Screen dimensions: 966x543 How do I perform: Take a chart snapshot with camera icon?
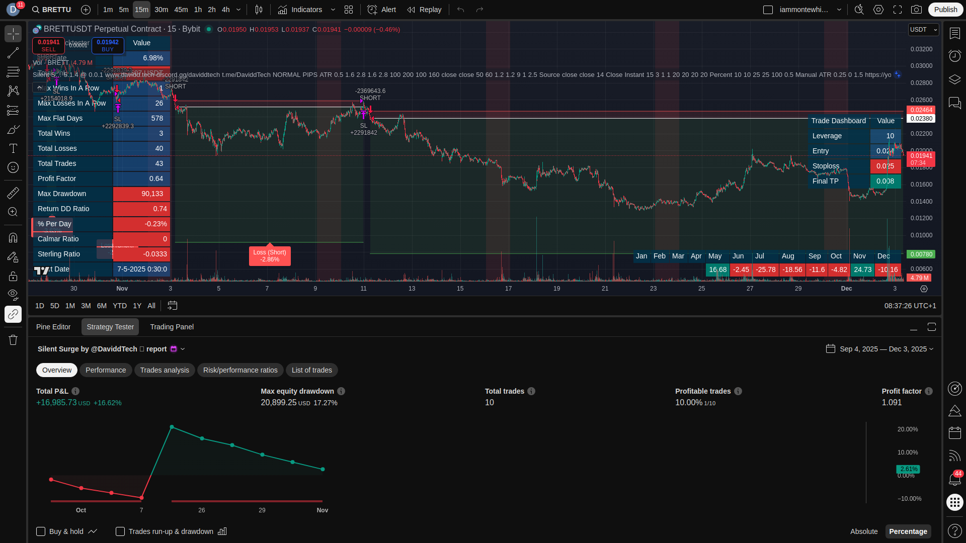click(916, 10)
